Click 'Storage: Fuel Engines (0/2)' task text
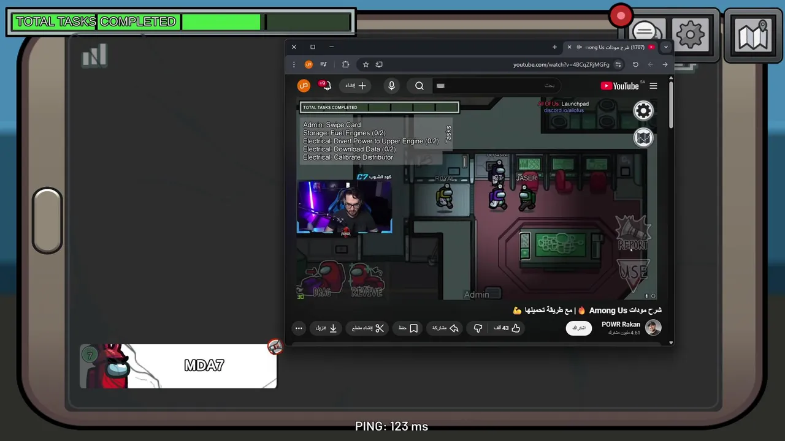785x441 pixels. pos(344,133)
